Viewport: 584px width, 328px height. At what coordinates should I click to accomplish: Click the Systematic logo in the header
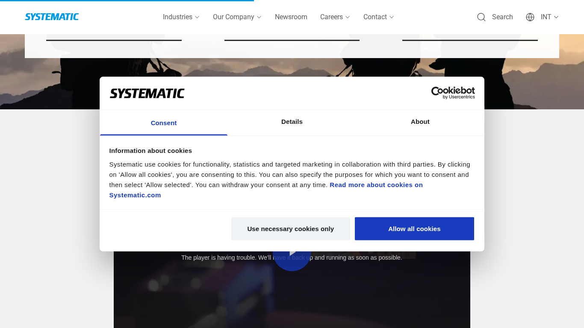tap(52, 17)
